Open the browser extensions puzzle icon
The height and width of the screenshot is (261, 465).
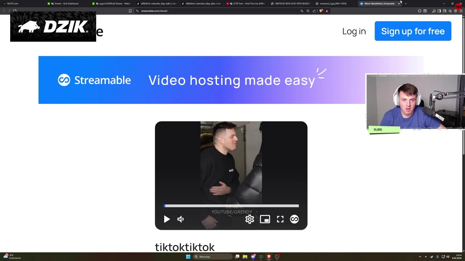420,11
